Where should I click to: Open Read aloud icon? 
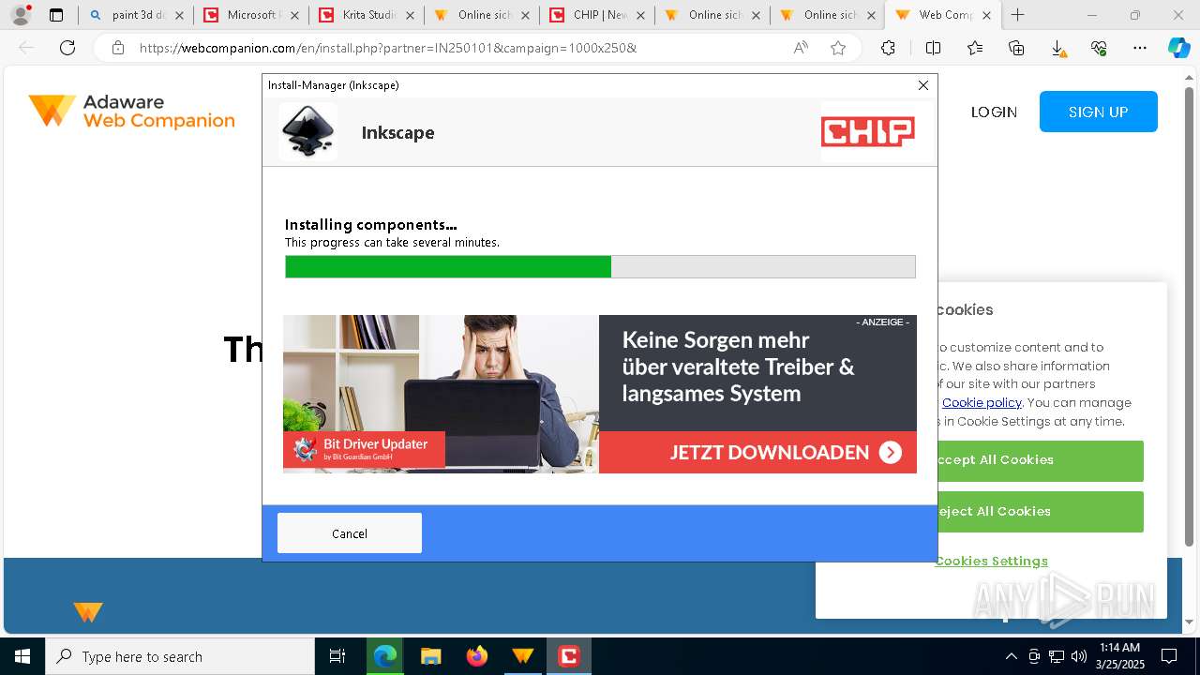(x=801, y=48)
